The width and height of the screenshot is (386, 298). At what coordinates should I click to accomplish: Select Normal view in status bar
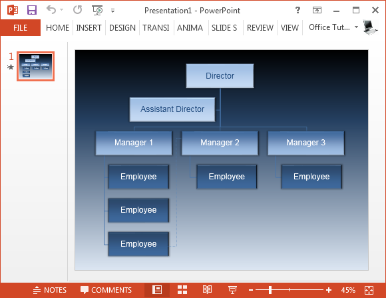click(157, 290)
